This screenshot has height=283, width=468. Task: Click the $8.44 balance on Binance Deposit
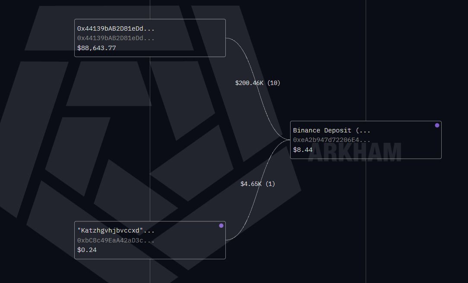click(303, 150)
